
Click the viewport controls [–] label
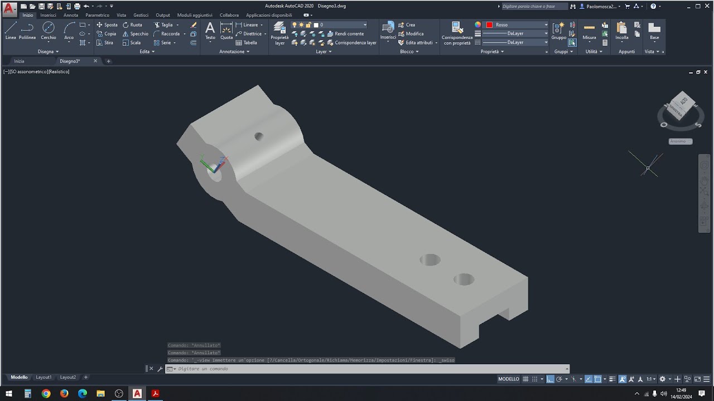(x=6, y=72)
